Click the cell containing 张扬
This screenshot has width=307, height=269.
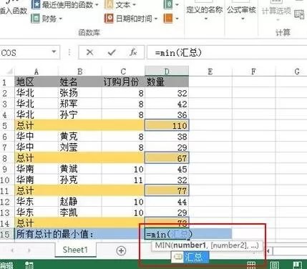(x=80, y=93)
